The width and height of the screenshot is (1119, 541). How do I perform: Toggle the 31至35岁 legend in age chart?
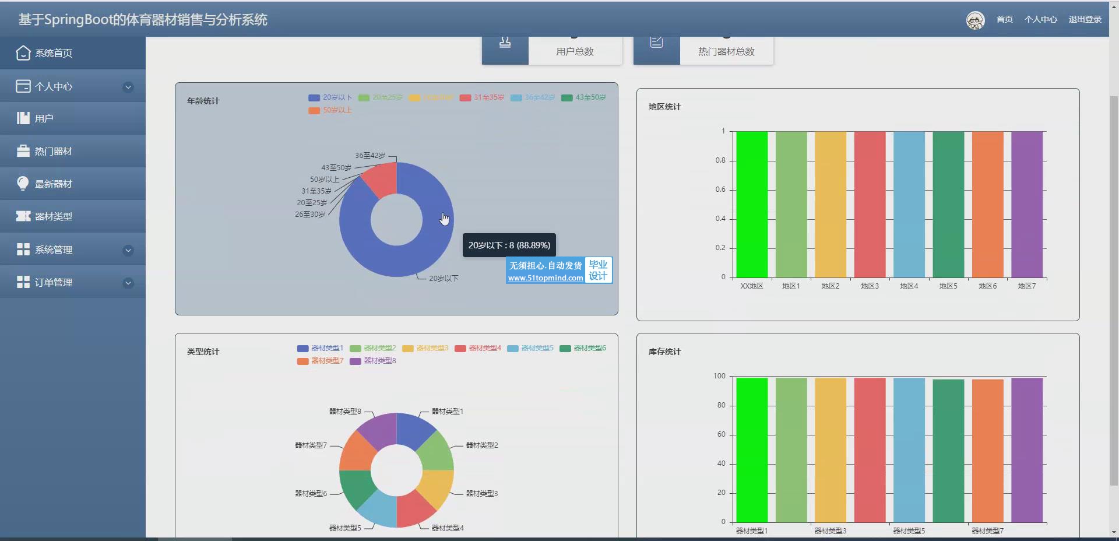point(481,97)
